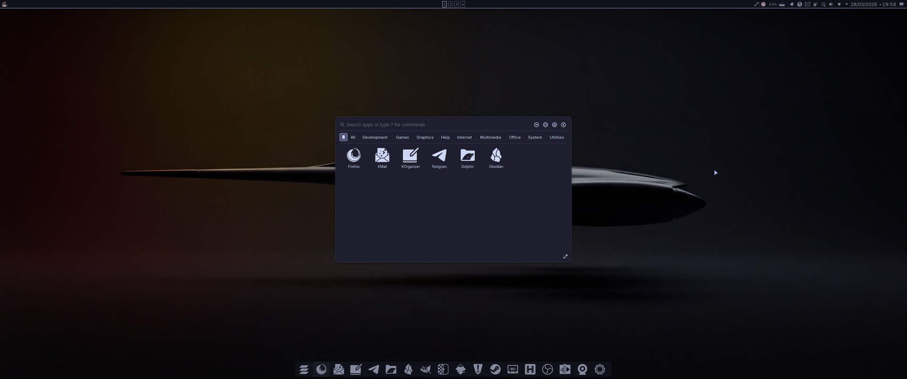Click the edit pencil button in launcher

pyautogui.click(x=565, y=256)
